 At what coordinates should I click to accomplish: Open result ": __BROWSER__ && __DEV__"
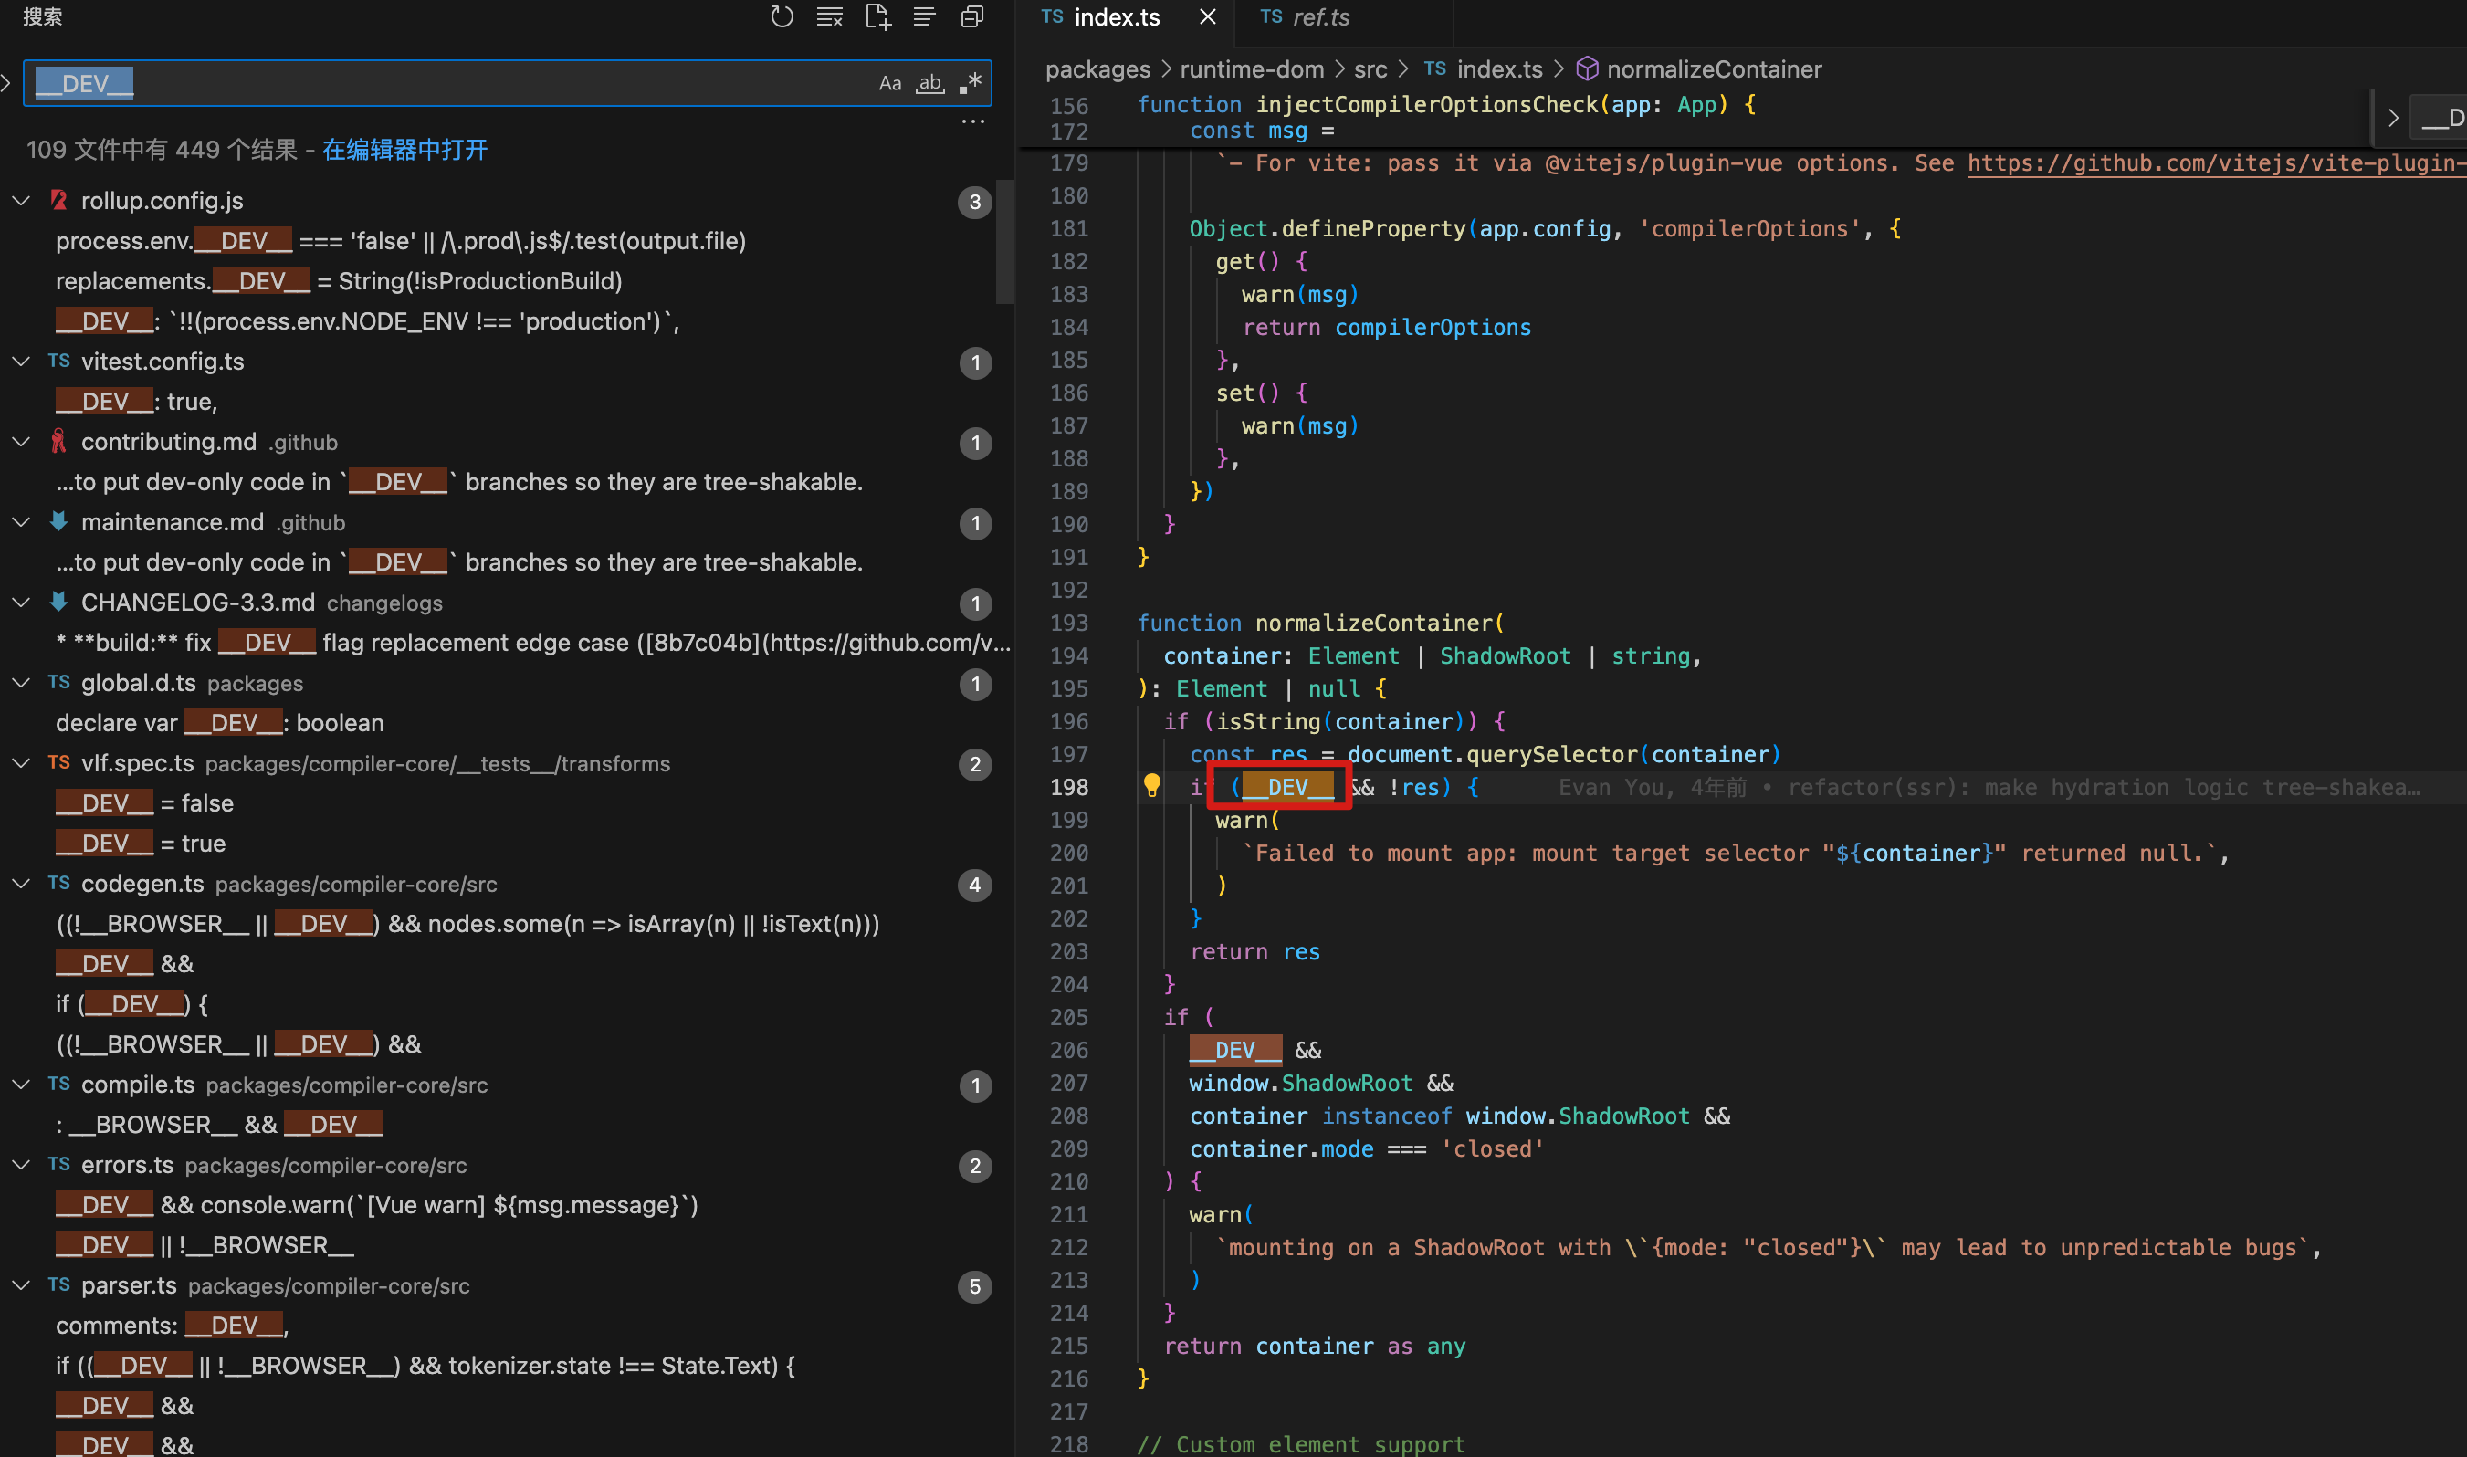(219, 1125)
